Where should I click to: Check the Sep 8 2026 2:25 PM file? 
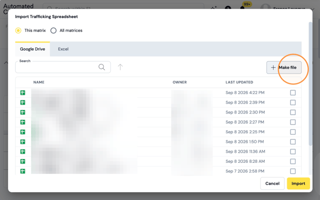click(293, 132)
